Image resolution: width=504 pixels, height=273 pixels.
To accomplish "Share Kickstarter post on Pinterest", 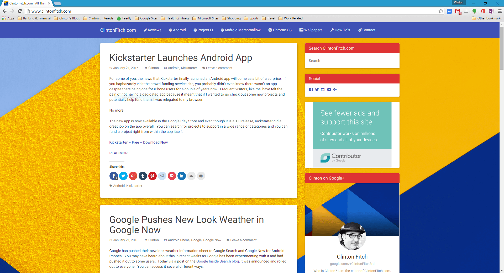I will tap(153, 176).
